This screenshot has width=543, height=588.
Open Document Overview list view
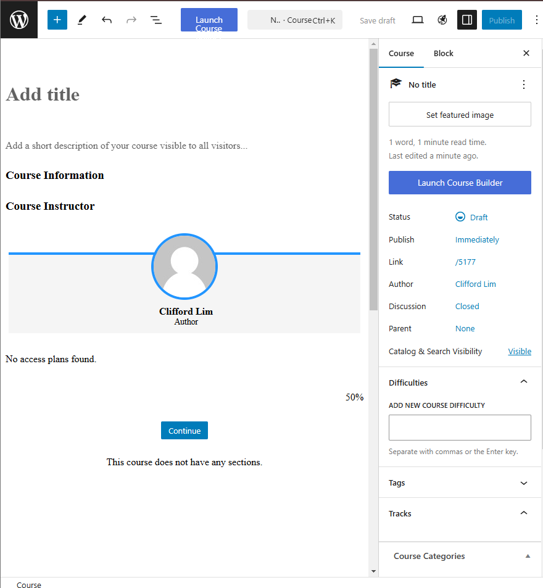click(x=156, y=20)
